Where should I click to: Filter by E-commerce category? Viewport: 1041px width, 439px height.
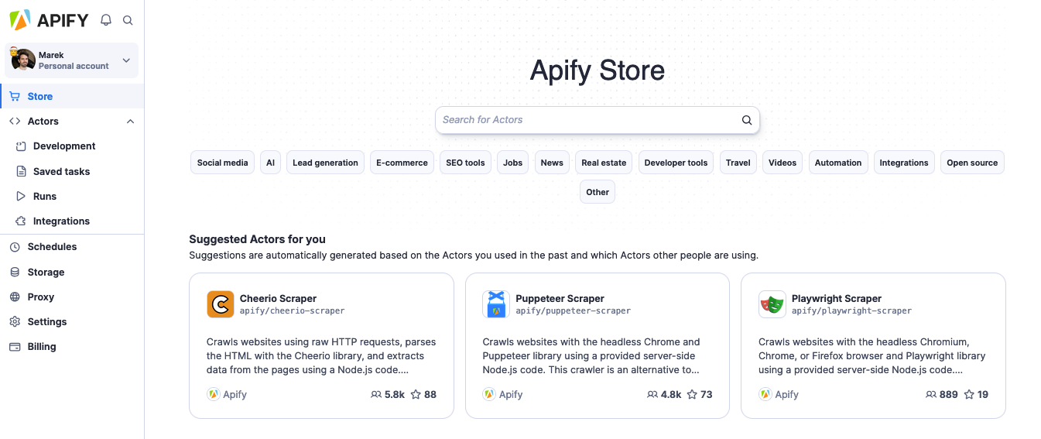(x=402, y=163)
